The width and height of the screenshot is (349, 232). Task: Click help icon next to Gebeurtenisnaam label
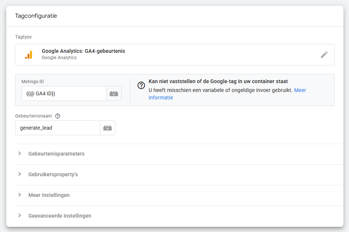pyautogui.click(x=58, y=116)
